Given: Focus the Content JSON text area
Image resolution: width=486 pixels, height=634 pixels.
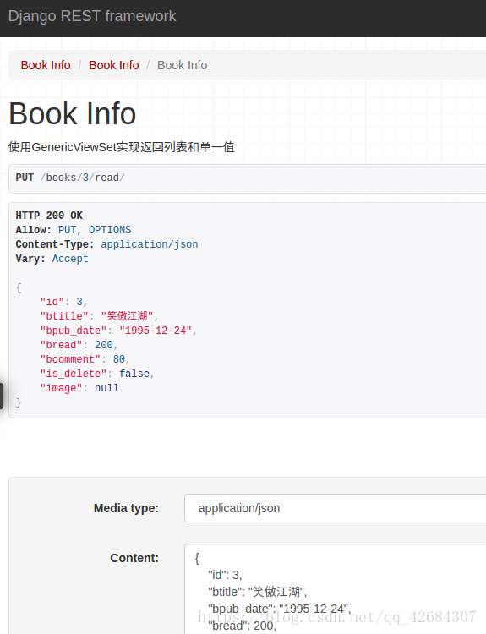Looking at the screenshot, I should pos(336,588).
